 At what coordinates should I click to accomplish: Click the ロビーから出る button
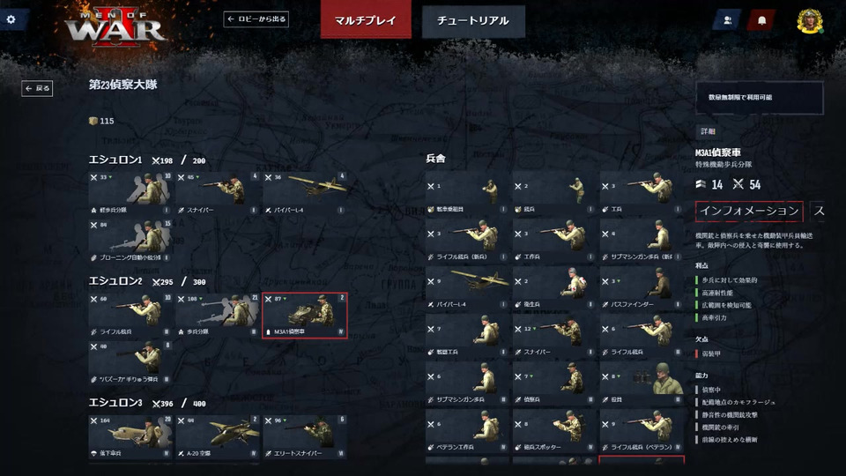pos(256,19)
